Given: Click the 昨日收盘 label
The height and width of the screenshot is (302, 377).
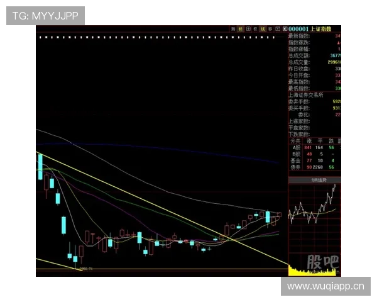Looking at the screenshot, I should click(299, 69).
